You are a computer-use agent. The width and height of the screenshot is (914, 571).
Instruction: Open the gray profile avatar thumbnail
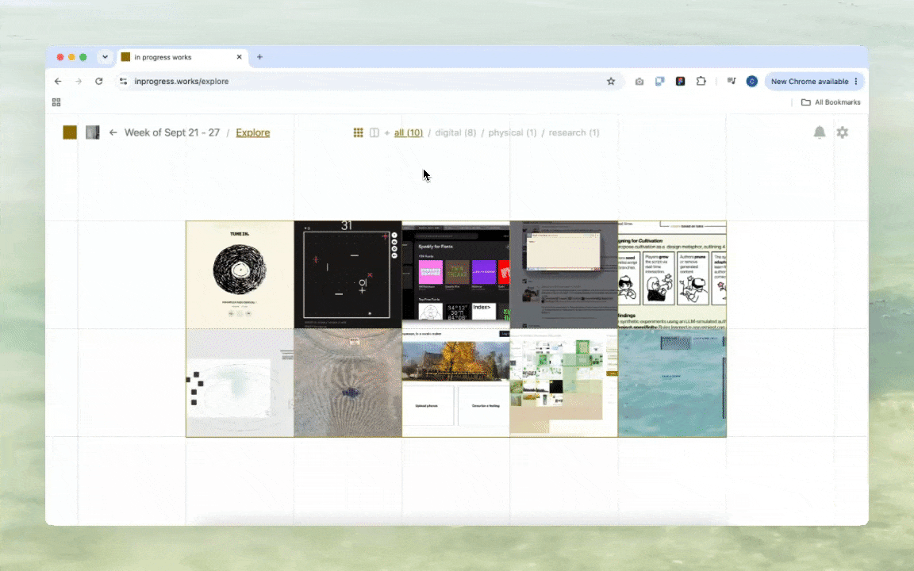(x=93, y=133)
